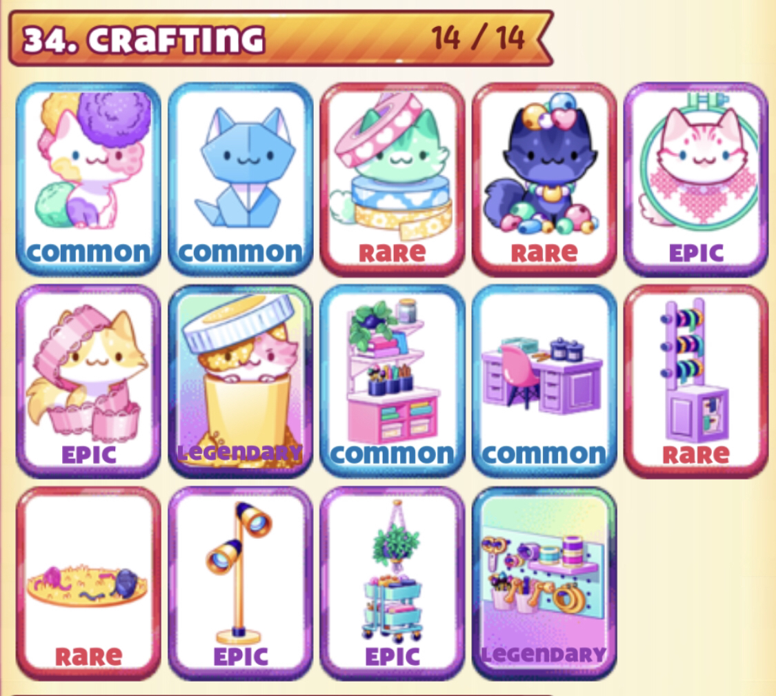The image size is (776, 696).
Task: Open the pink craft shelf common card
Action: click(392, 381)
